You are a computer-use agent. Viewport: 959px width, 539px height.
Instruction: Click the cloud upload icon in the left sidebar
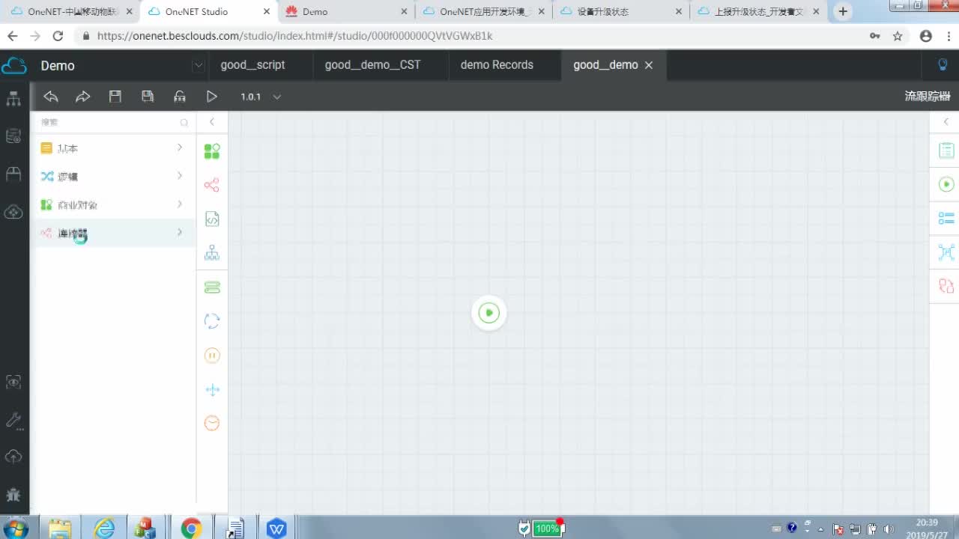13,457
